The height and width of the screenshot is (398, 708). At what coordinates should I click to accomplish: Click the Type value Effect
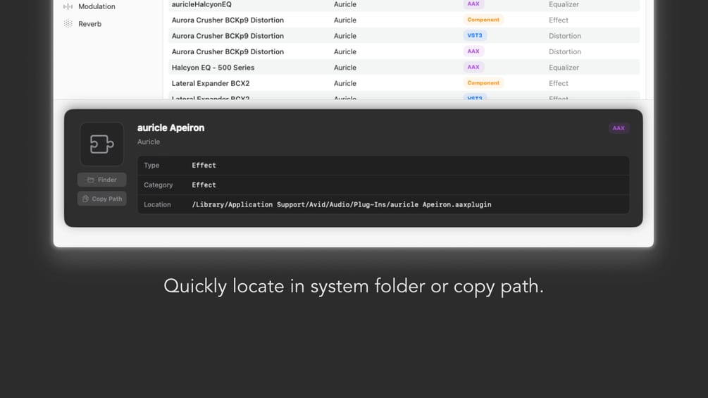tap(204, 165)
